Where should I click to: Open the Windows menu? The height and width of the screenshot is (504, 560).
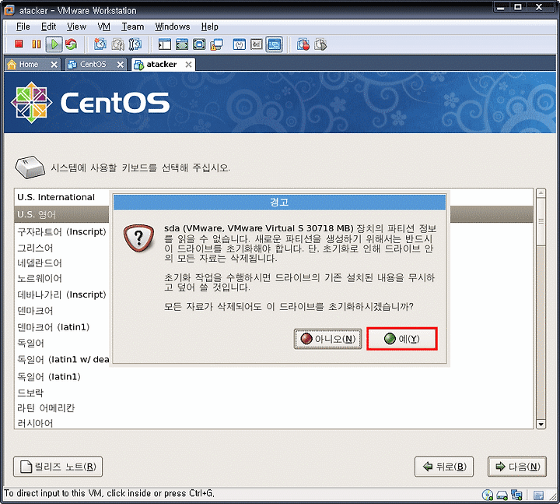coord(173,26)
